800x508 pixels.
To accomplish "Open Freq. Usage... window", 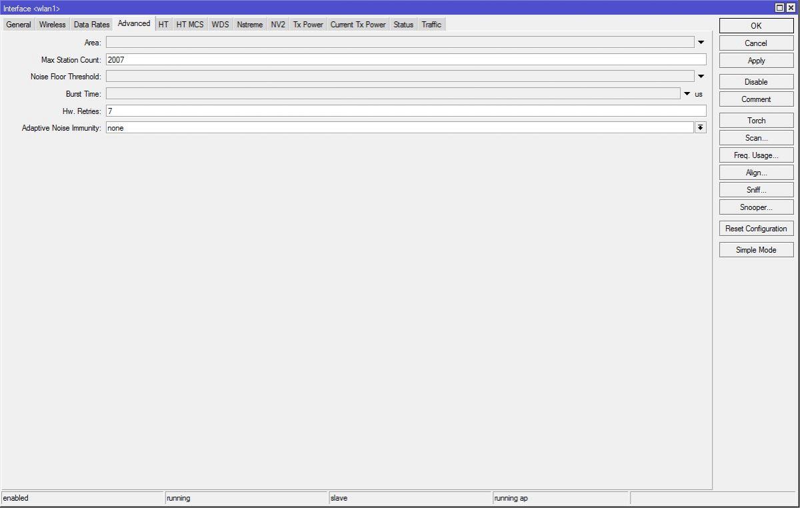I will (756, 155).
